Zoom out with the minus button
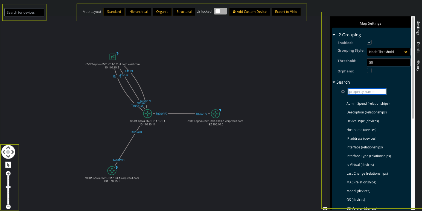 (x=8, y=207)
